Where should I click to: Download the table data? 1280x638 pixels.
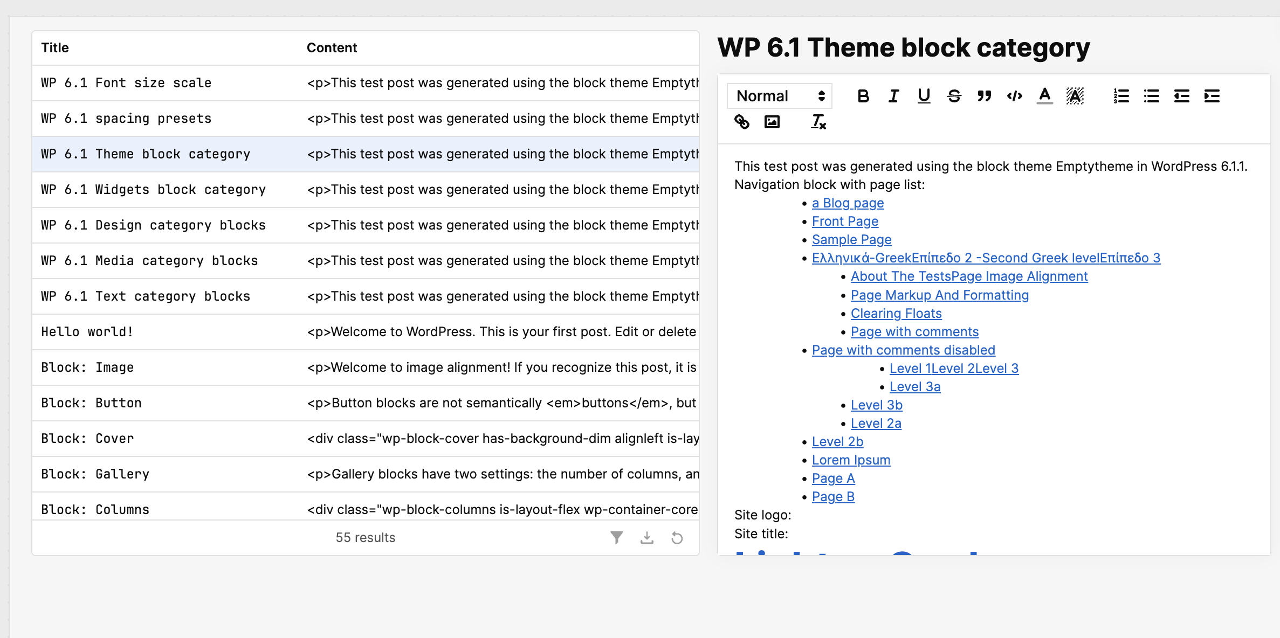click(x=646, y=537)
